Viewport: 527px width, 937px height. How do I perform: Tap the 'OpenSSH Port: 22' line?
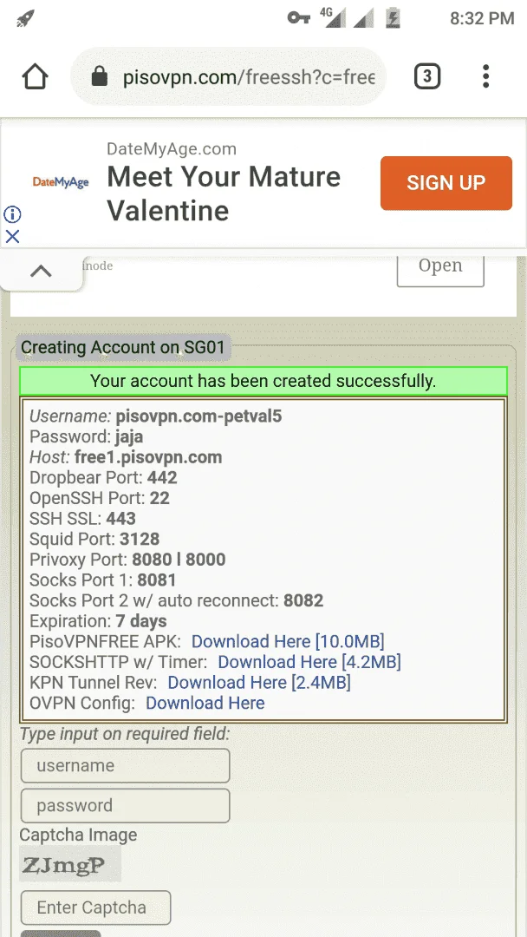click(100, 498)
